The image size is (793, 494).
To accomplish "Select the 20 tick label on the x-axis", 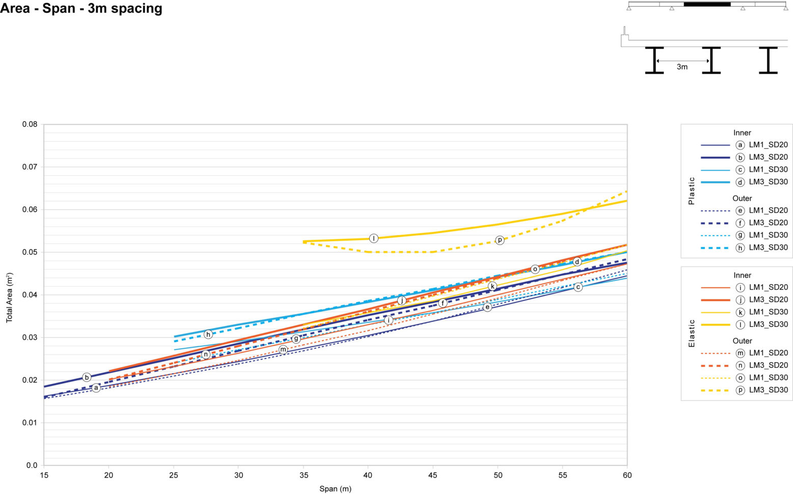I will pyautogui.click(x=108, y=475).
